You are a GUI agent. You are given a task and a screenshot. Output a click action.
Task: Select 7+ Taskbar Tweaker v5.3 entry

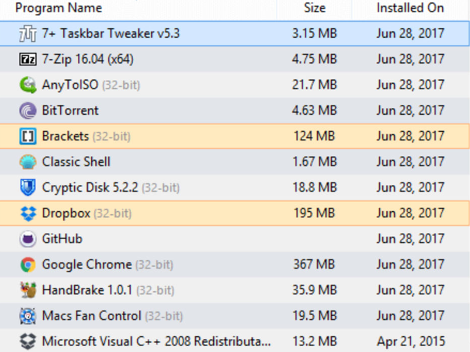(111, 33)
